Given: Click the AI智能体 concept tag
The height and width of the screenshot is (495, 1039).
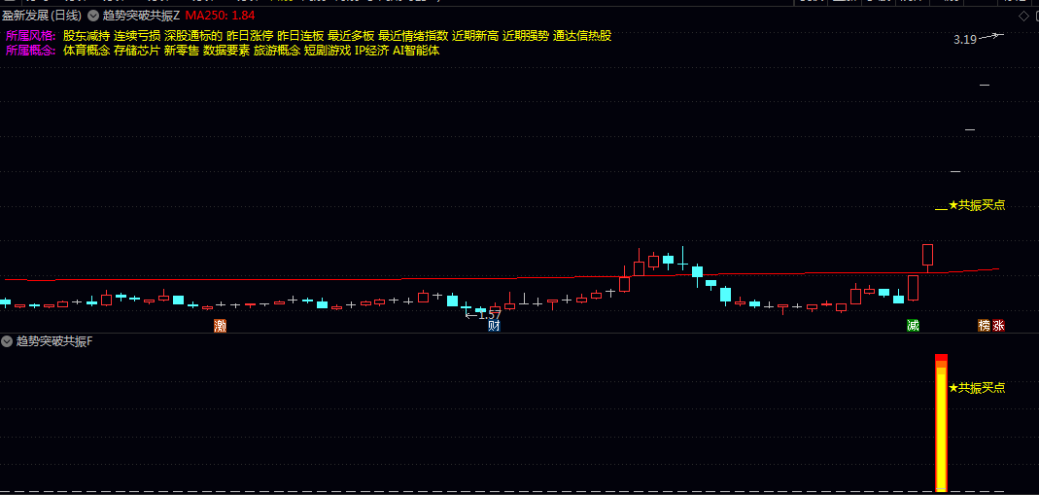Looking at the screenshot, I should 416,51.
